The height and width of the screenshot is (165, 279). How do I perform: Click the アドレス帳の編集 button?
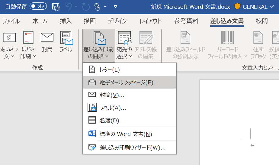point(146,45)
